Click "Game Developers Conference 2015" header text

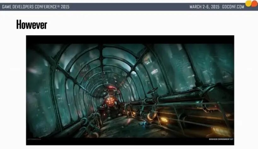click(x=36, y=7)
